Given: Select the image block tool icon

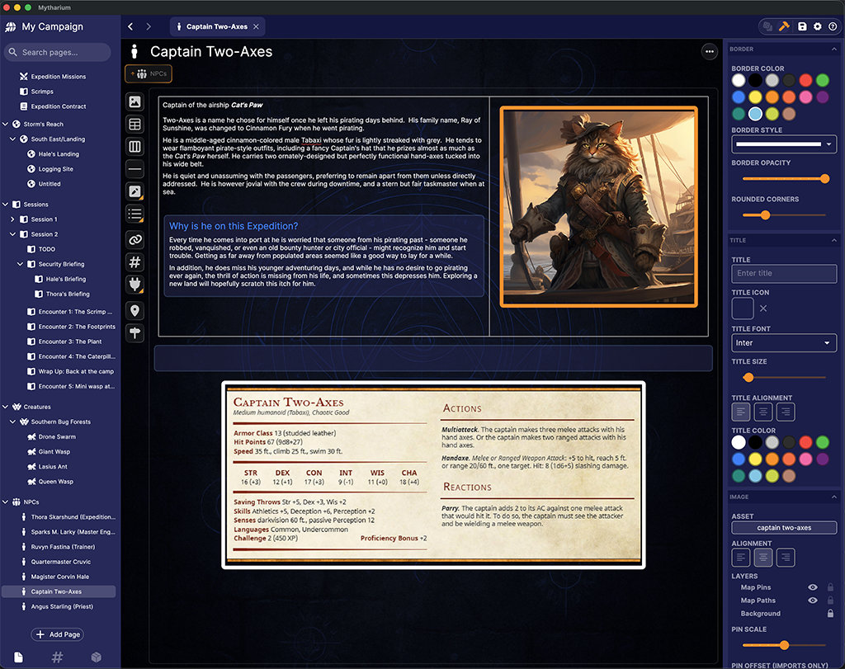Looking at the screenshot, I should [x=135, y=101].
